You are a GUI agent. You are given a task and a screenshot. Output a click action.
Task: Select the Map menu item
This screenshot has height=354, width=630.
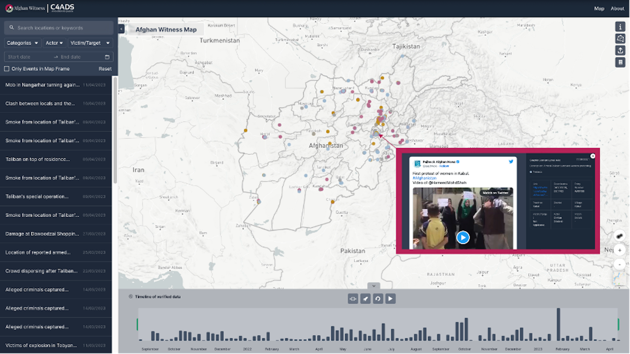tap(599, 9)
